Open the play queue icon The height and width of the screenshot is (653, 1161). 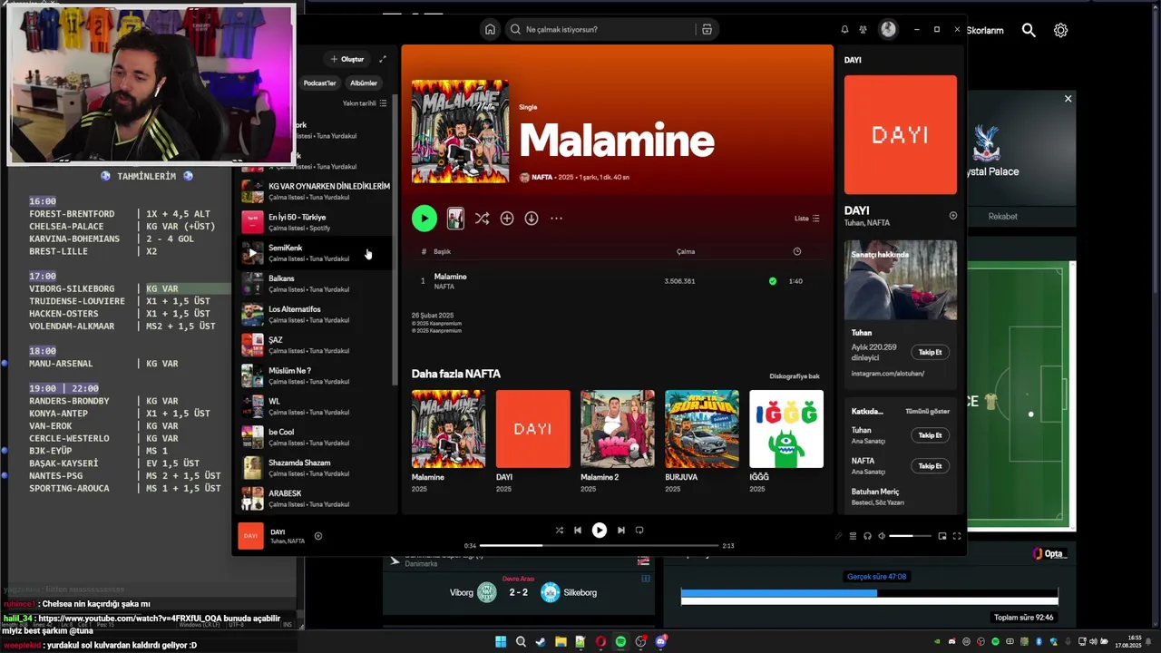point(853,536)
